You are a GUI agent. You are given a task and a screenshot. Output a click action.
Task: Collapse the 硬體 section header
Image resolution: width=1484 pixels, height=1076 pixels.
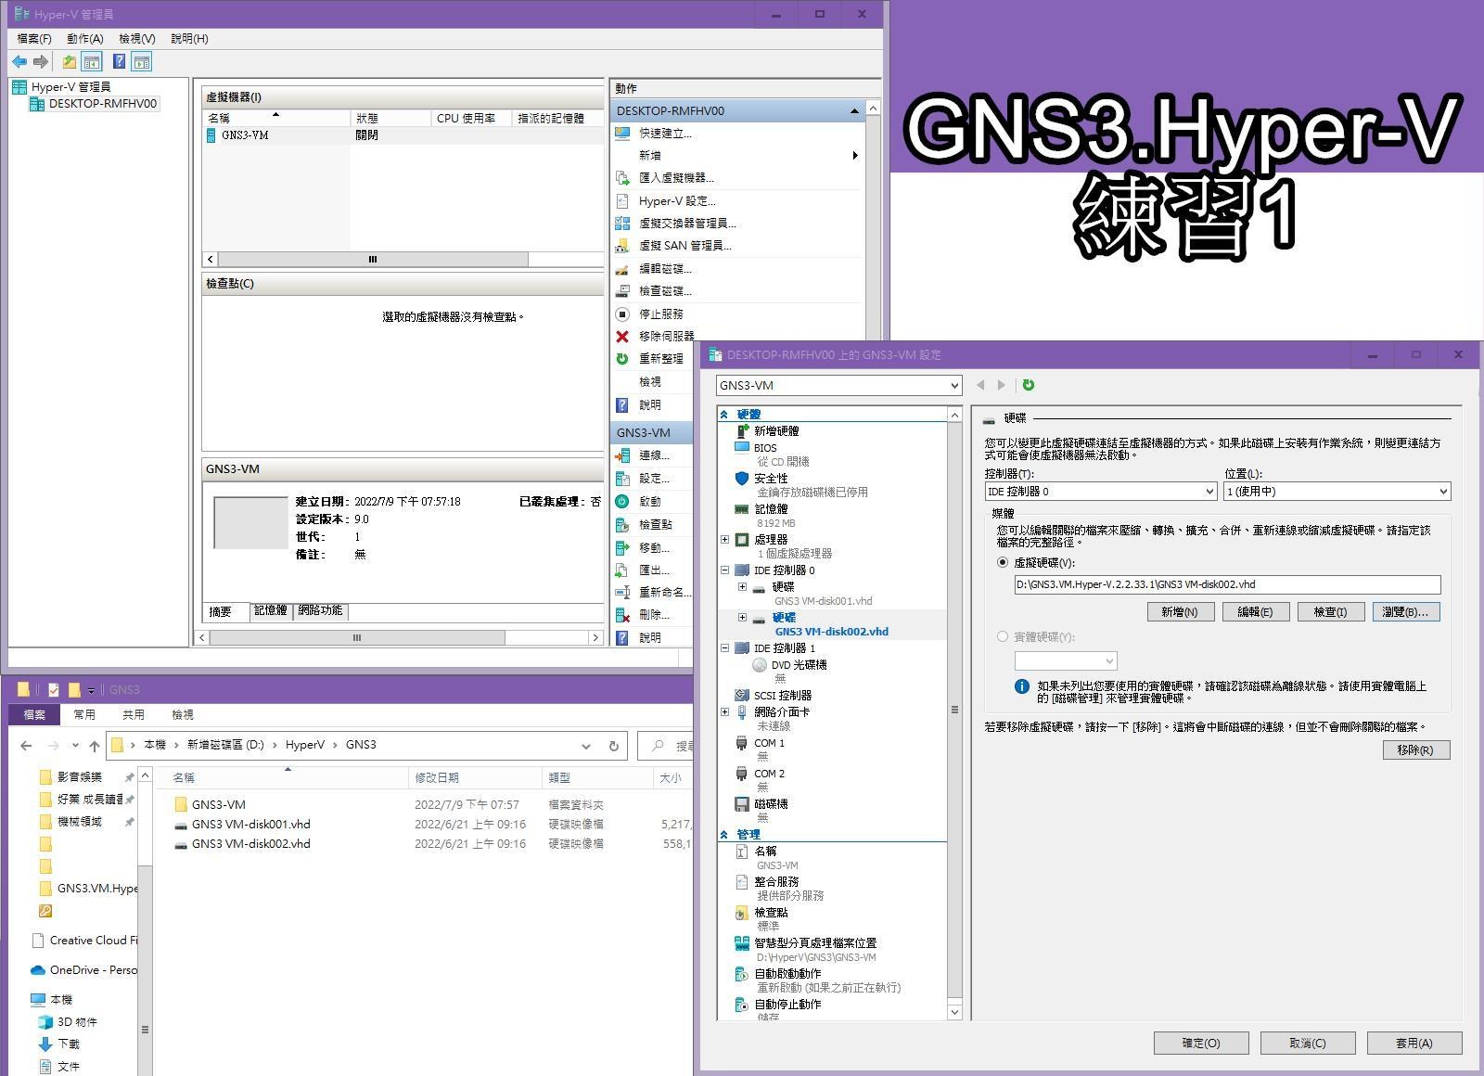point(724,415)
